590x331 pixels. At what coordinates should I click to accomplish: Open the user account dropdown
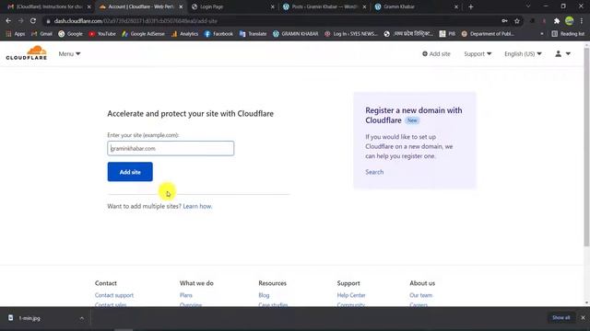[x=563, y=53]
